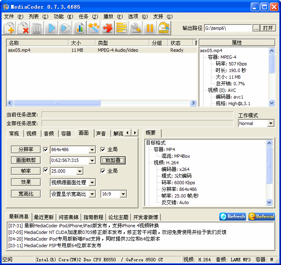The height and width of the screenshot is (265, 281).
Task: Click the properties panel scroll down arrow
Action: pyautogui.click(x=272, y=103)
